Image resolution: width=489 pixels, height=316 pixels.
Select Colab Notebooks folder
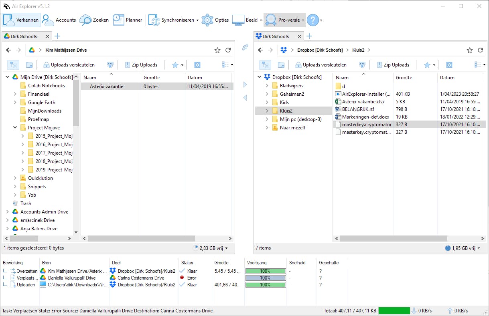(46, 85)
